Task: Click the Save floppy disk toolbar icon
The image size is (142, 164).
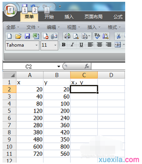Action: (27, 36)
